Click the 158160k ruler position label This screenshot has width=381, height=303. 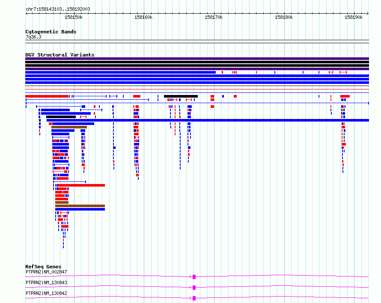[x=143, y=17]
